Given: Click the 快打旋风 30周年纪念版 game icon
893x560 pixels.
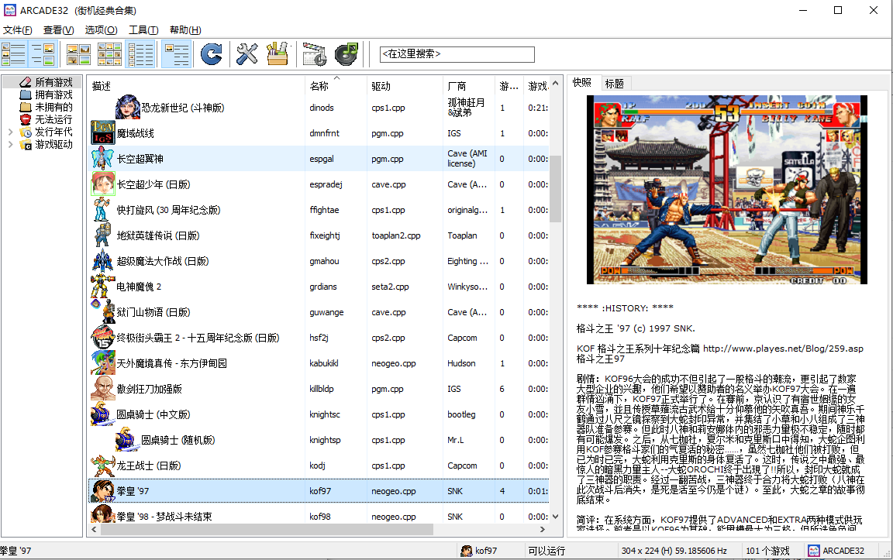Looking at the screenshot, I should click(x=103, y=209).
